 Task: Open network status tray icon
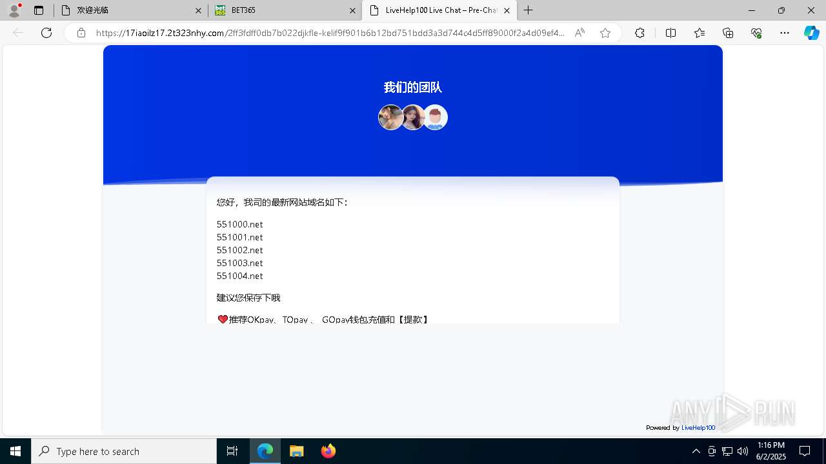(727, 451)
